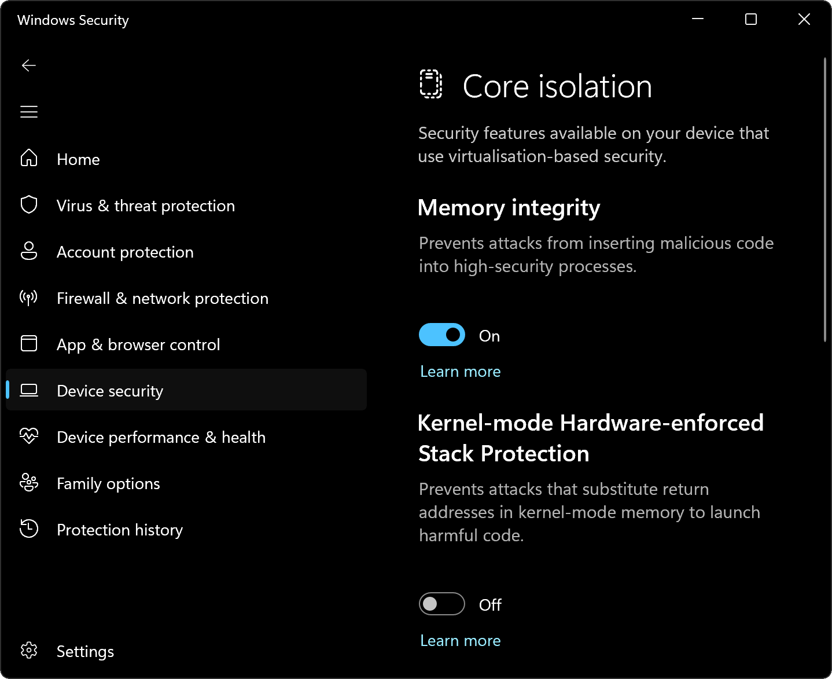The width and height of the screenshot is (832, 679).
Task: Turn off the Memory integrity toggle
Action: (441, 335)
